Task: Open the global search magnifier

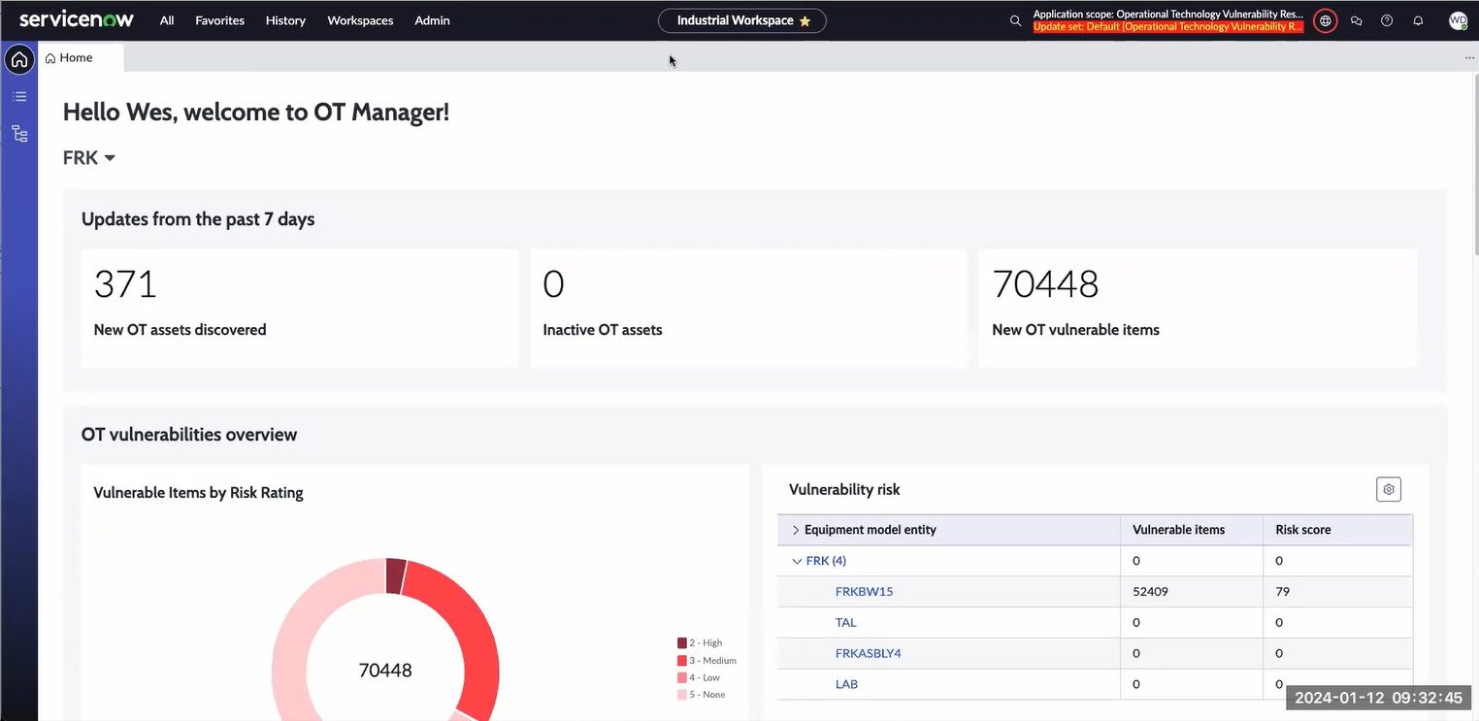Action: click(1015, 20)
